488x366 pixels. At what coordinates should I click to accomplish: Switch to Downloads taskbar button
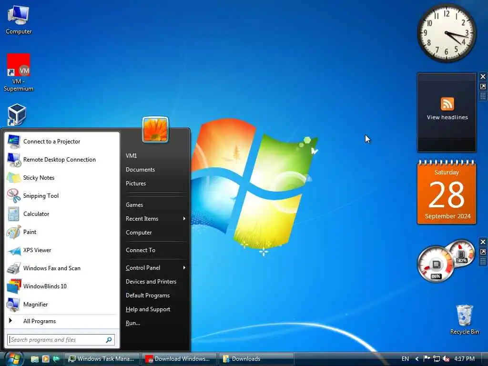256,359
